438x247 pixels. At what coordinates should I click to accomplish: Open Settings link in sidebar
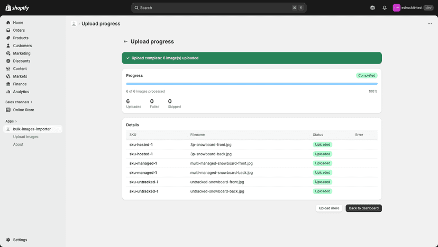pyautogui.click(x=20, y=240)
